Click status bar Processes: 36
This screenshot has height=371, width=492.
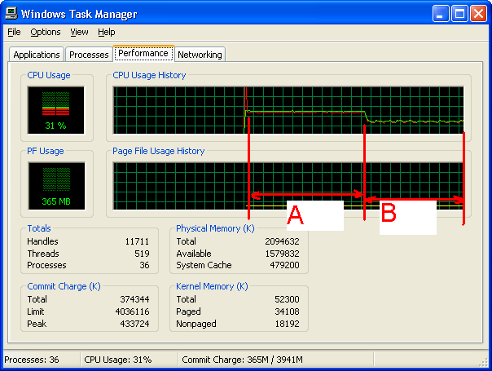(x=32, y=360)
